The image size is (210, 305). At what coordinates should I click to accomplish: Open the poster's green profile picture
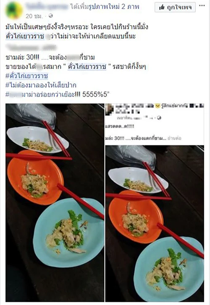tap(14, 11)
